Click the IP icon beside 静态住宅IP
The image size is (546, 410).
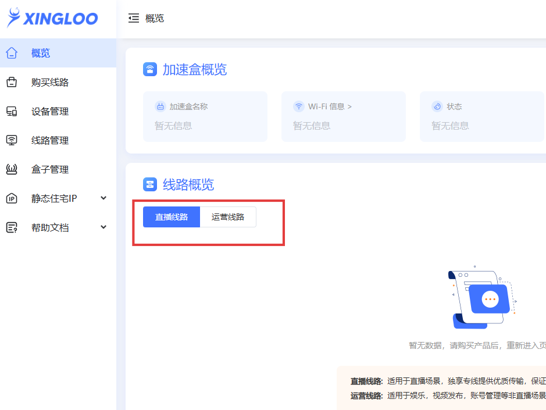click(12, 198)
